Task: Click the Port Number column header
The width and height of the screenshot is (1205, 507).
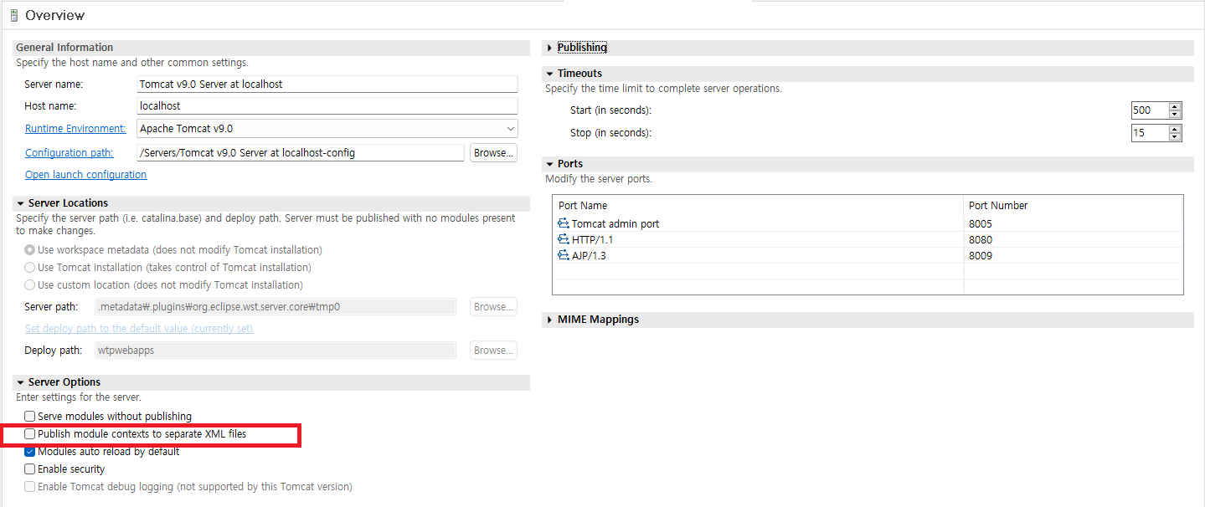Action: coord(998,205)
